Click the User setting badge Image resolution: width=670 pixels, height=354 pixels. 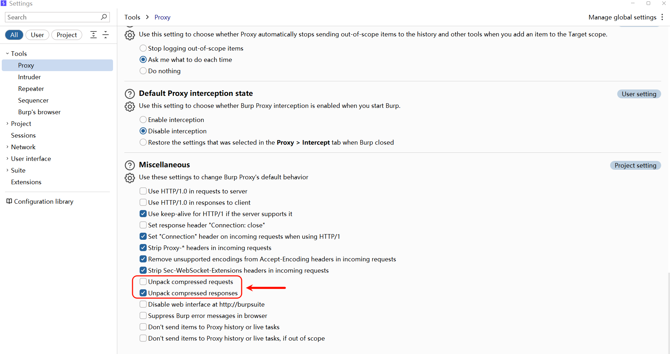click(x=639, y=94)
